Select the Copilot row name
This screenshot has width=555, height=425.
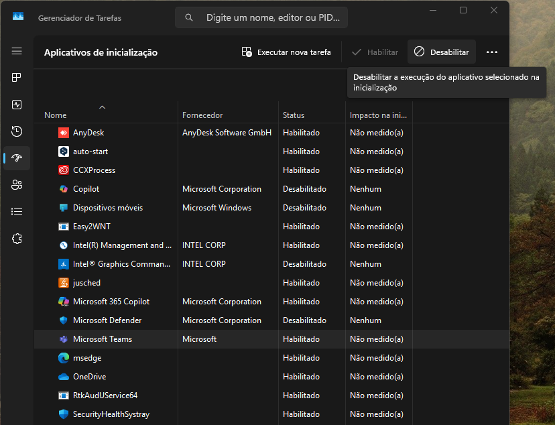(86, 189)
